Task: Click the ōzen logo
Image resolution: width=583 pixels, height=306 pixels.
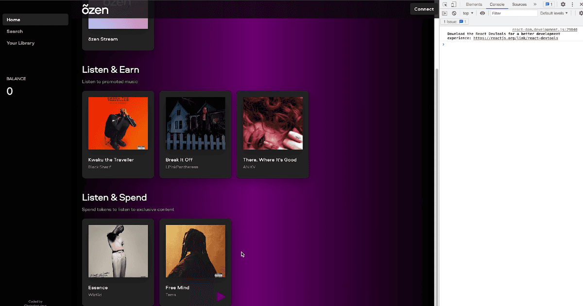Action: tap(95, 9)
